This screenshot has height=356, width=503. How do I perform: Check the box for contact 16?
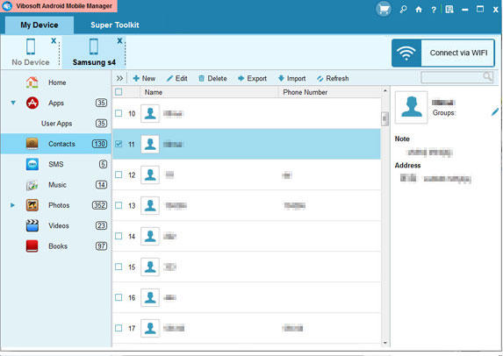(119, 297)
